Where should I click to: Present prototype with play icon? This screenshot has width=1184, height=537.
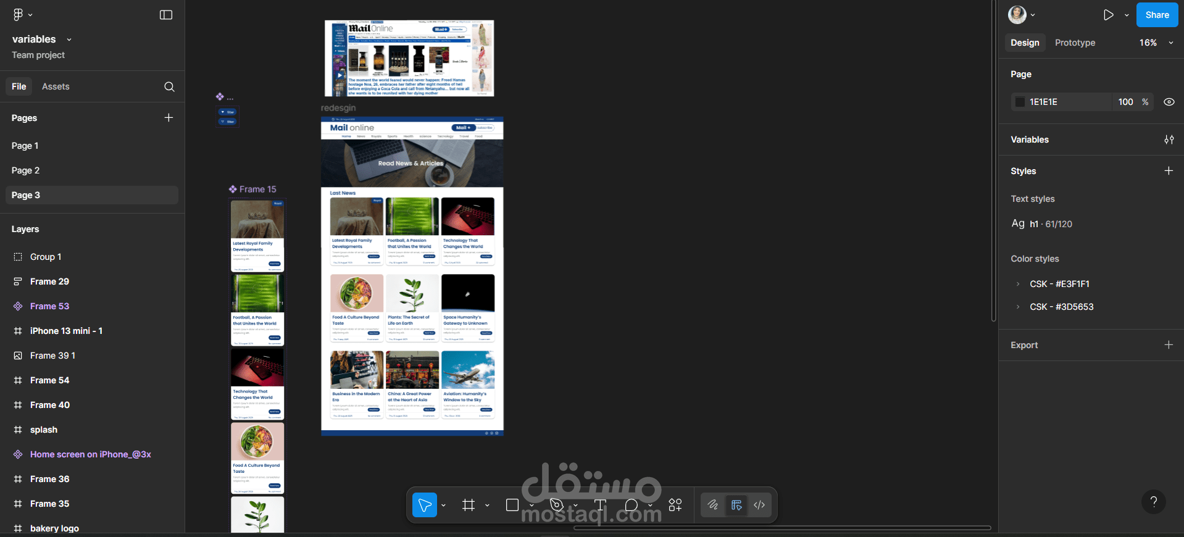[1109, 15]
